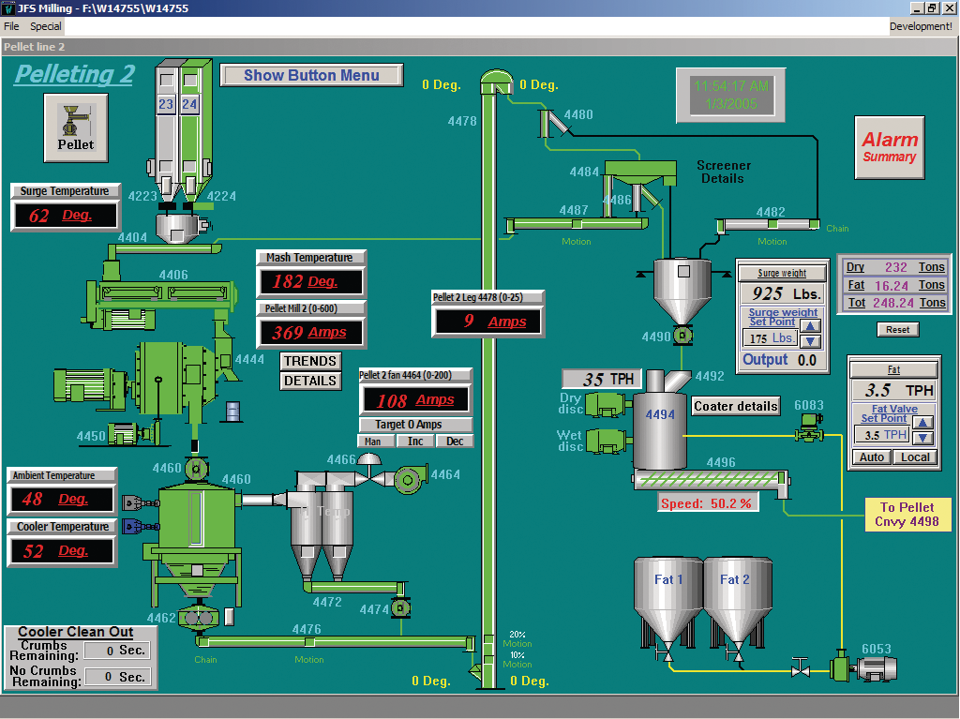Open the File menu
This screenshot has width=960, height=719.
pyautogui.click(x=11, y=26)
